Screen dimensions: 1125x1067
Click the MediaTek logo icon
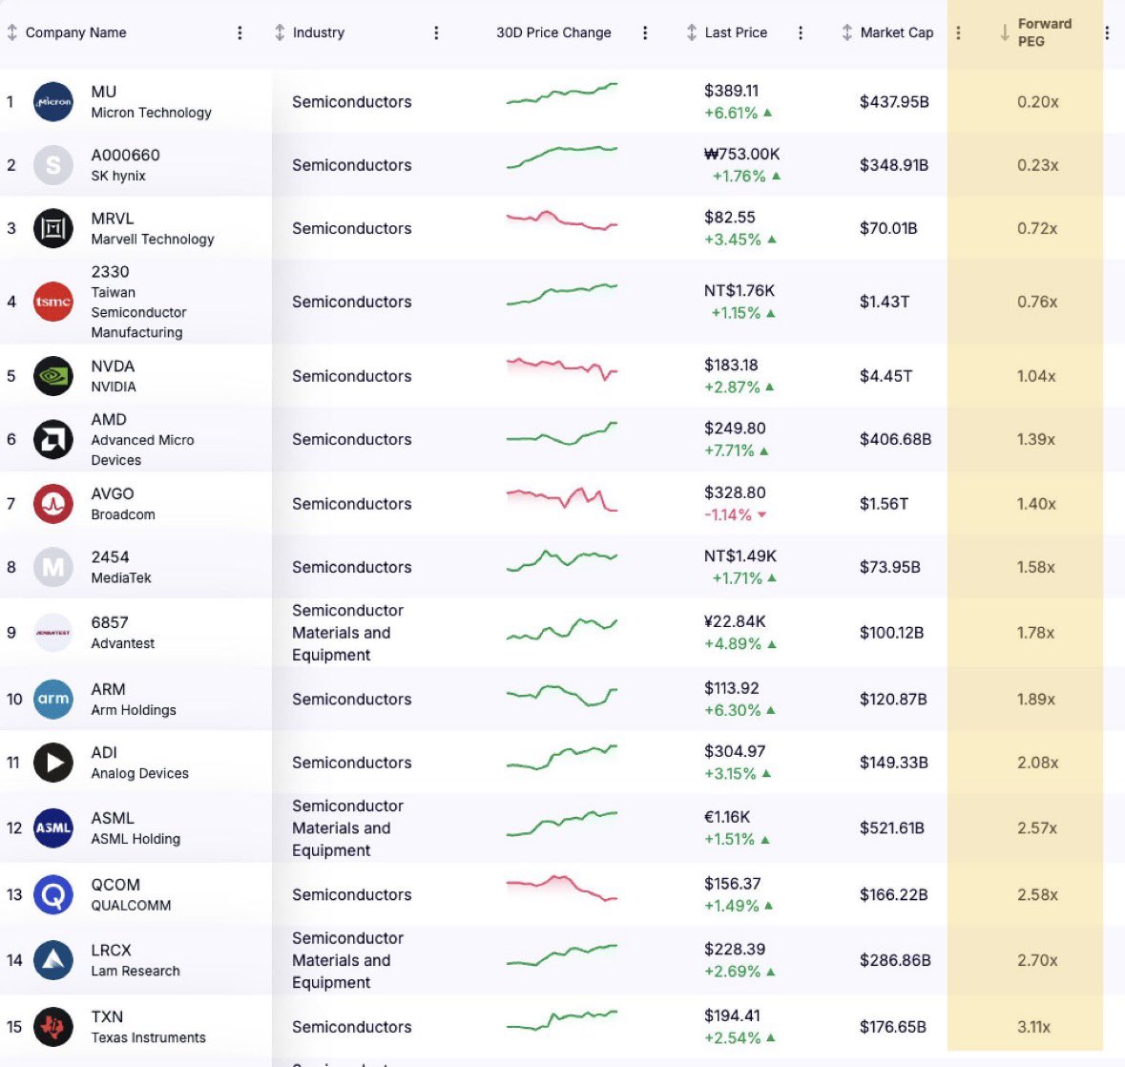[x=53, y=567]
